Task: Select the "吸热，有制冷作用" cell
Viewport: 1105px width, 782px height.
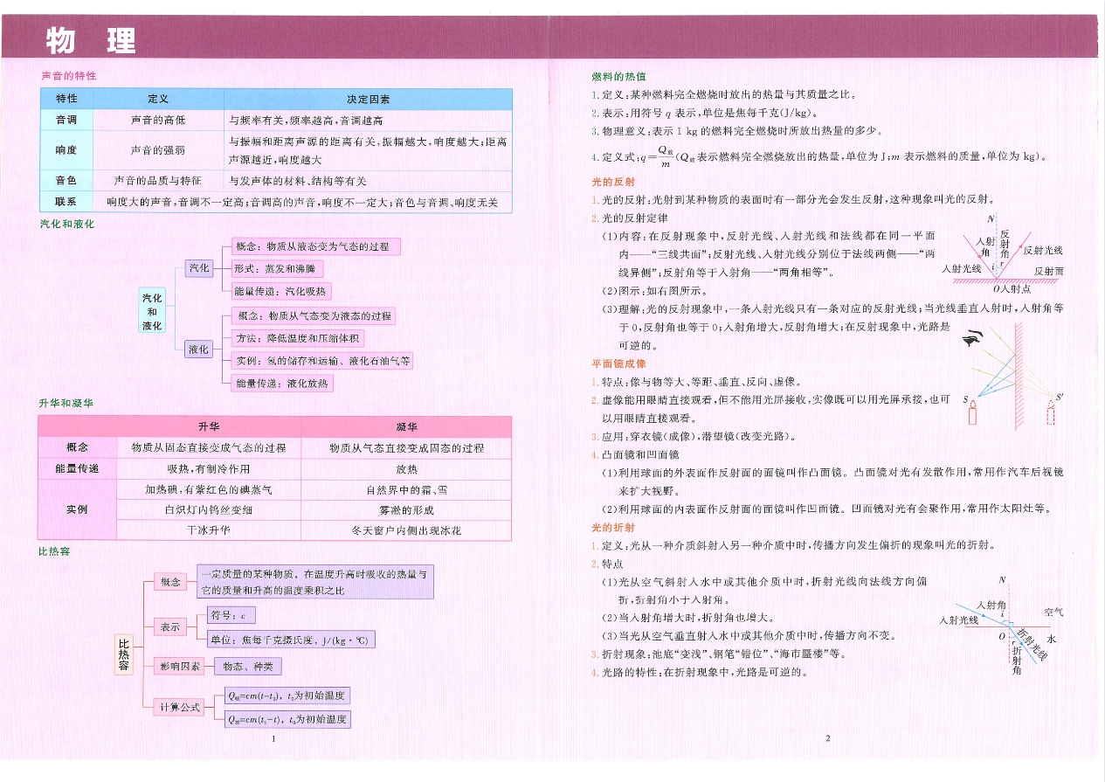Action: point(209,468)
